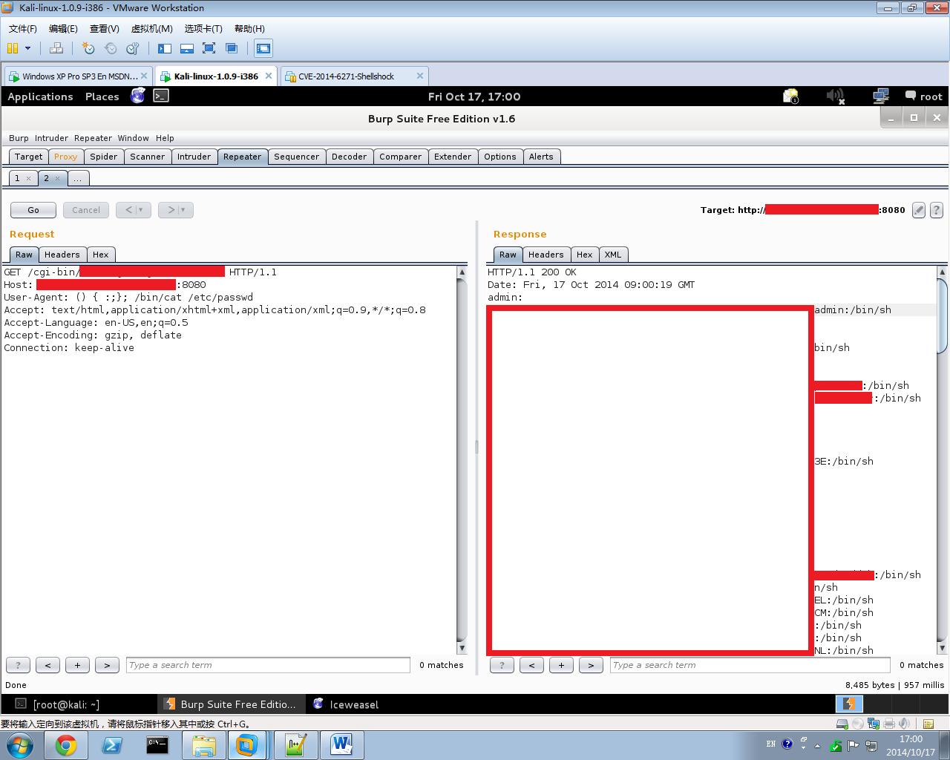The image size is (950, 760).
Task: Switch to Unity mode using toolbar icon
Action: coord(232,48)
